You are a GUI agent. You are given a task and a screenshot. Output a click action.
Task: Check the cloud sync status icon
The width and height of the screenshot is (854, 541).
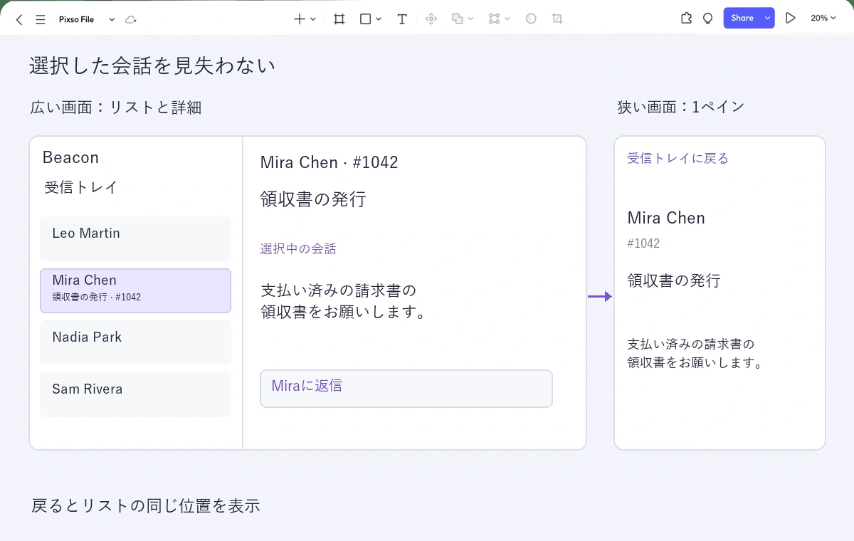click(x=130, y=20)
